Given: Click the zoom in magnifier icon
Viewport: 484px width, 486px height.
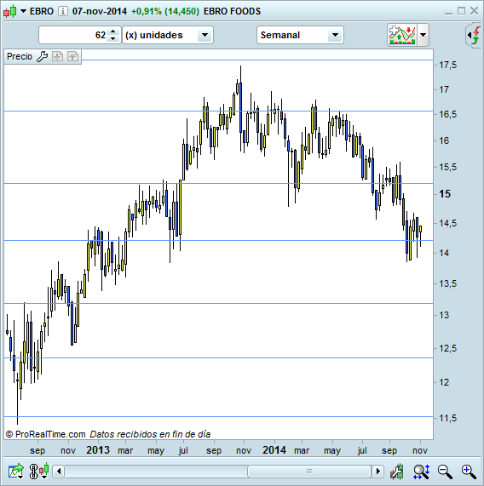Looking at the screenshot, I should click(469, 472).
